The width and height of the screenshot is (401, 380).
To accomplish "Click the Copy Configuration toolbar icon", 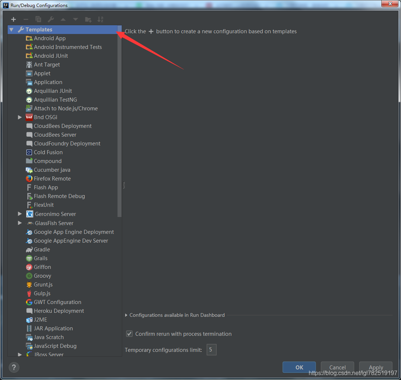I will click(38, 19).
